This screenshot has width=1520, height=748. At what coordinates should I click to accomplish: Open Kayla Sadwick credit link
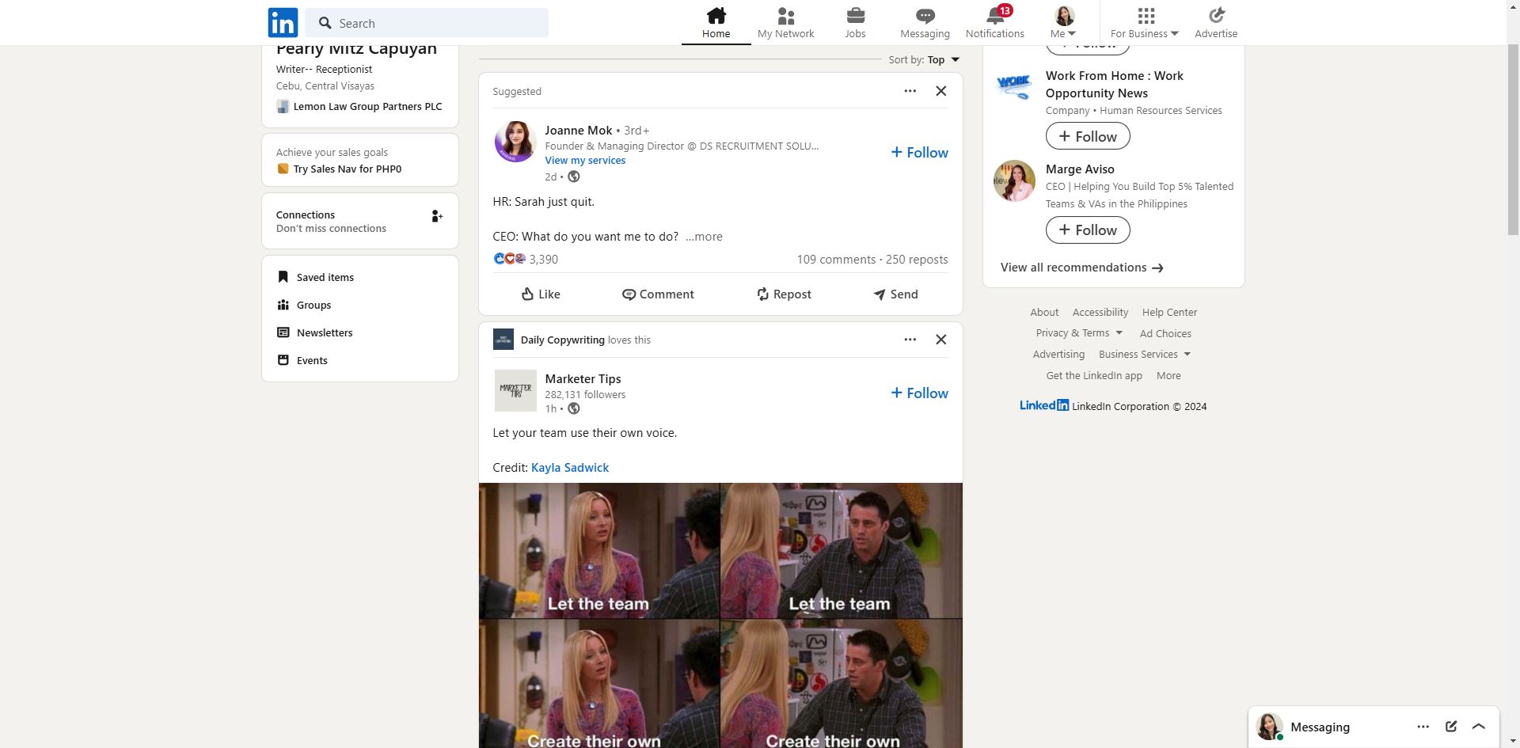click(x=569, y=468)
